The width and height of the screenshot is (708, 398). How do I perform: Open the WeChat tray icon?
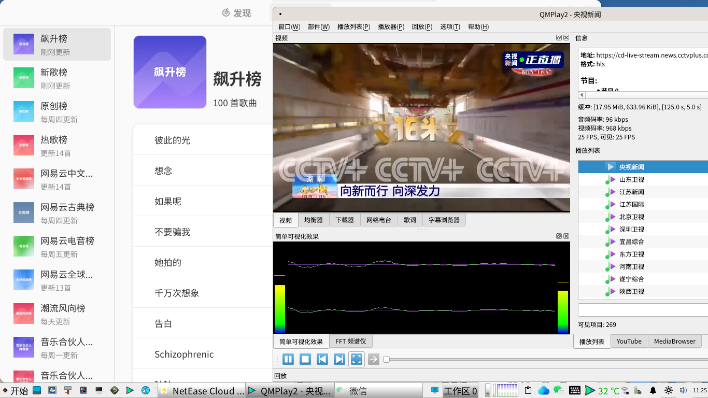[558, 390]
